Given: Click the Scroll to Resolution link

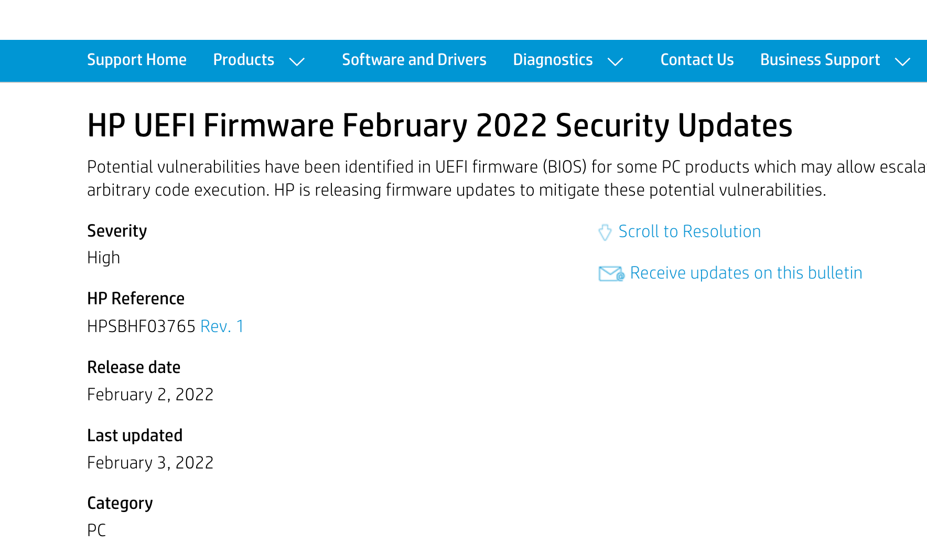Looking at the screenshot, I should [x=689, y=231].
